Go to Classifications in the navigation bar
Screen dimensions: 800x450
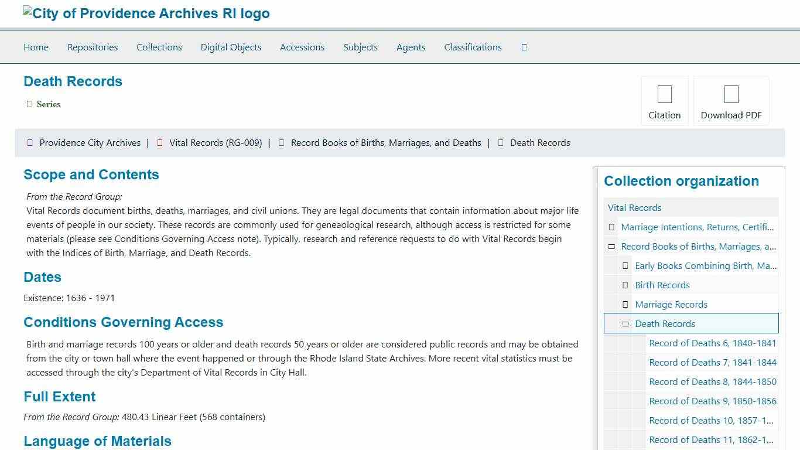point(473,47)
